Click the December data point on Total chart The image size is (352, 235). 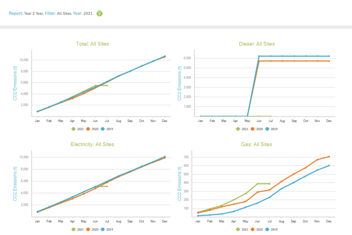coord(165,56)
